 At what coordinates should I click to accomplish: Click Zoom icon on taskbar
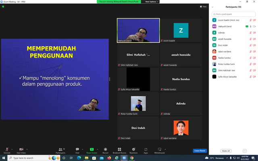[124, 158]
